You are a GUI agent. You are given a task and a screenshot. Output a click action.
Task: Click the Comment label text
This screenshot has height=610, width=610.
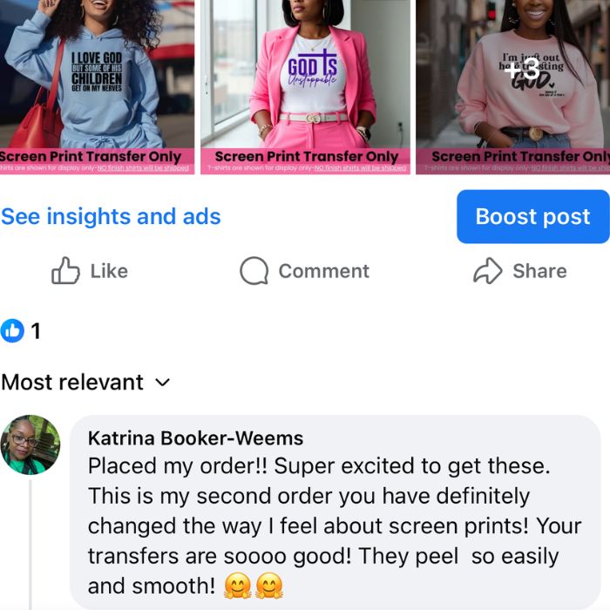323,271
